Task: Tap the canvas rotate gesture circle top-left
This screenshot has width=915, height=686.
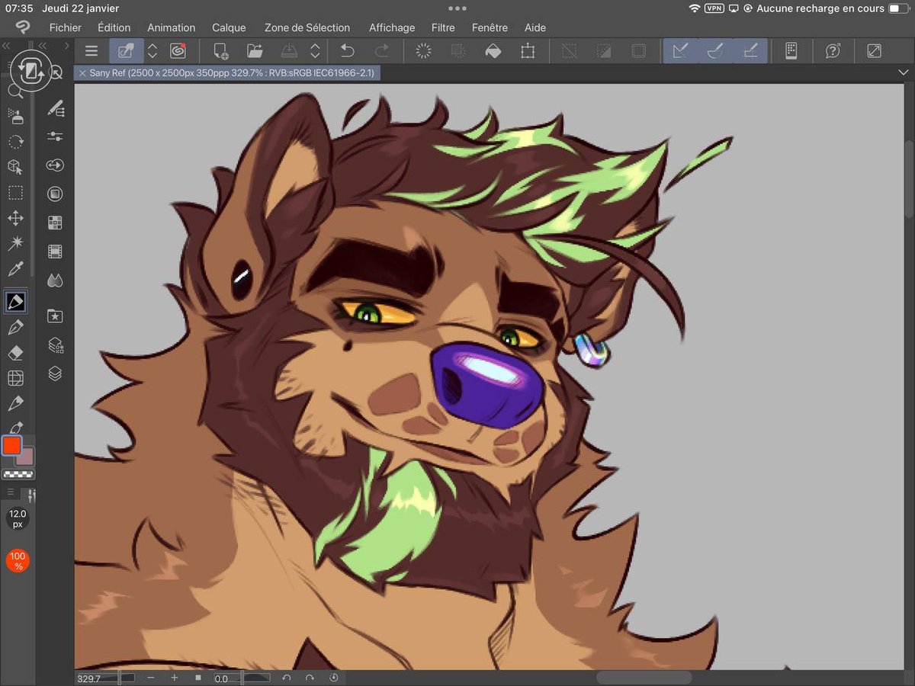Action: [x=30, y=70]
